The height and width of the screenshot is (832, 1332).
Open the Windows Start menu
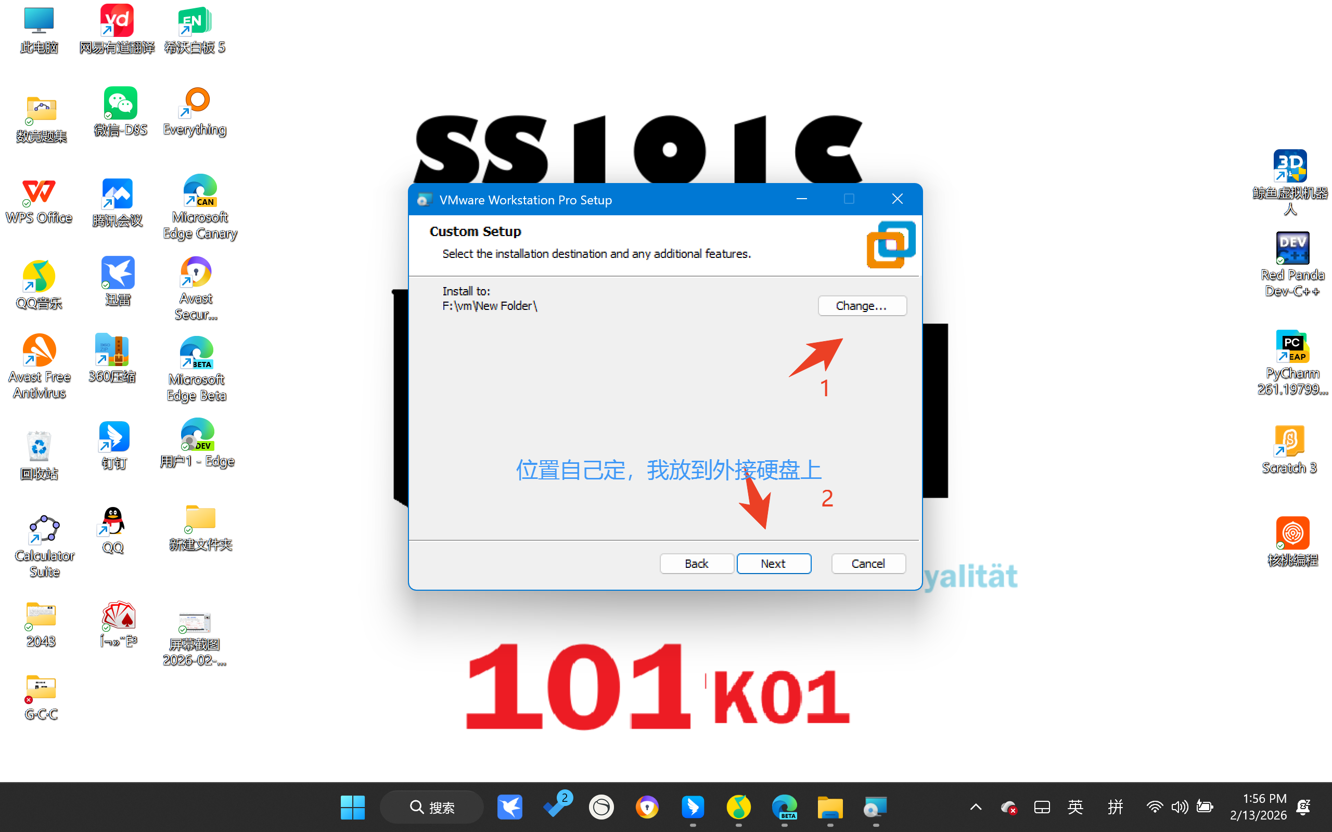point(352,807)
